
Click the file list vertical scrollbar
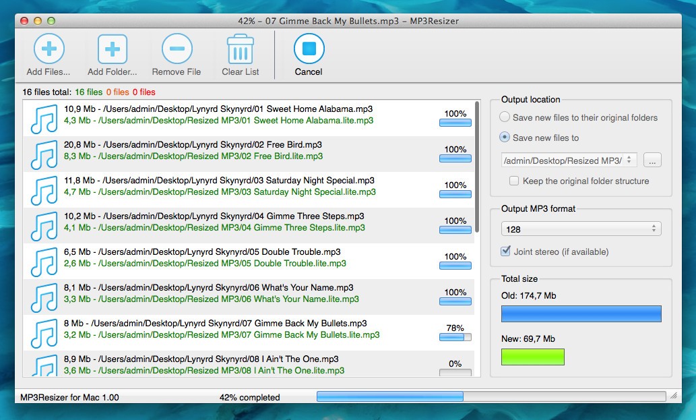[477, 169]
